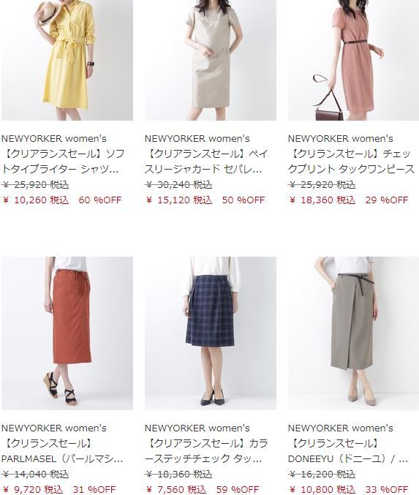Click NEWYORKER women's brand above navy skirt title
Image resolution: width=419 pixels, height=495 pixels.
coord(197,428)
